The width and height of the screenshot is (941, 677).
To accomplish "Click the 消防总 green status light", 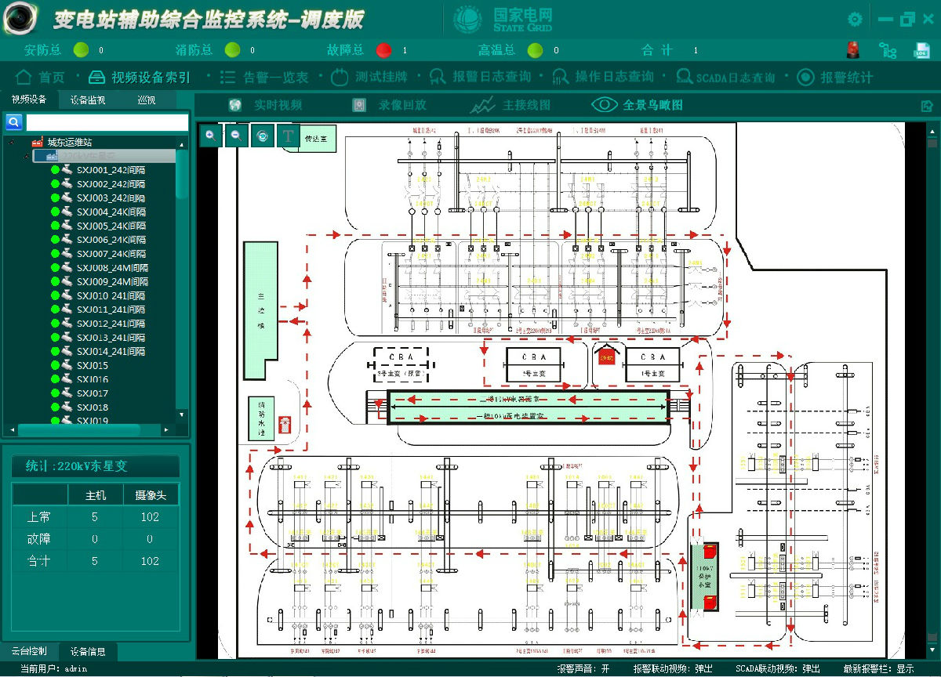I will pyautogui.click(x=232, y=50).
